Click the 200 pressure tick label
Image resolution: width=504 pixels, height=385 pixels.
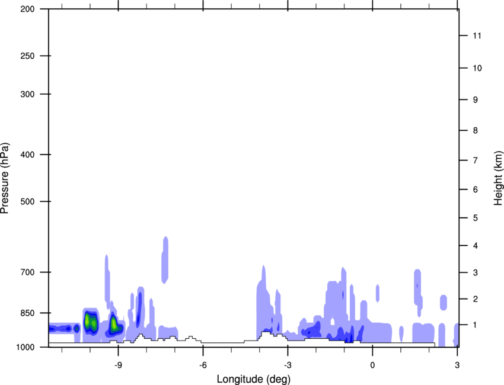point(27,9)
